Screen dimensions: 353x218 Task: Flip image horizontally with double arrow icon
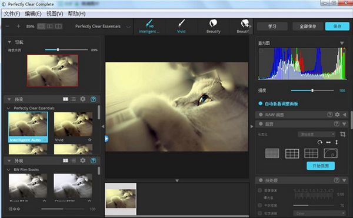(328, 142)
